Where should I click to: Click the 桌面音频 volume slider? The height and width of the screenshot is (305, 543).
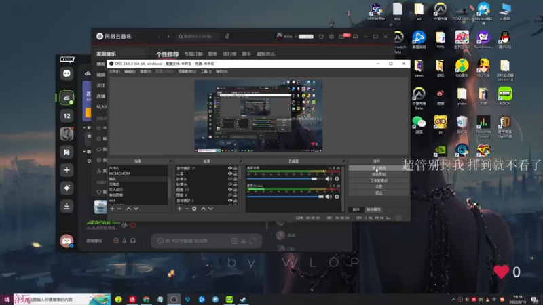tap(285, 179)
